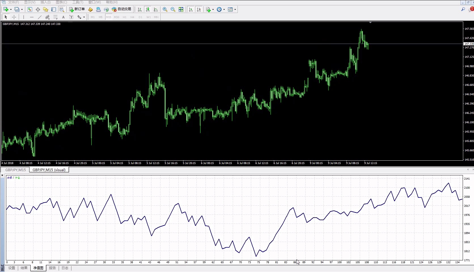Click the chart shift triangle marker
Image resolution: width=474 pixels, height=272 pixels.
[370, 22]
